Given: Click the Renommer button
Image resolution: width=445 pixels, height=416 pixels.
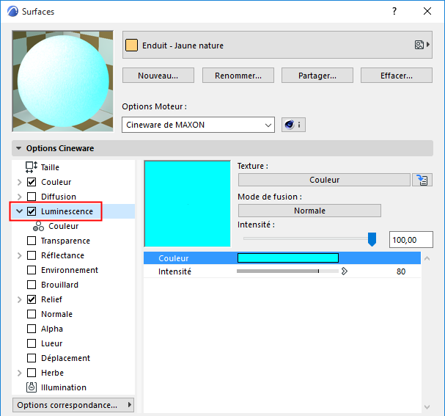Looking at the screenshot, I should [x=238, y=76].
